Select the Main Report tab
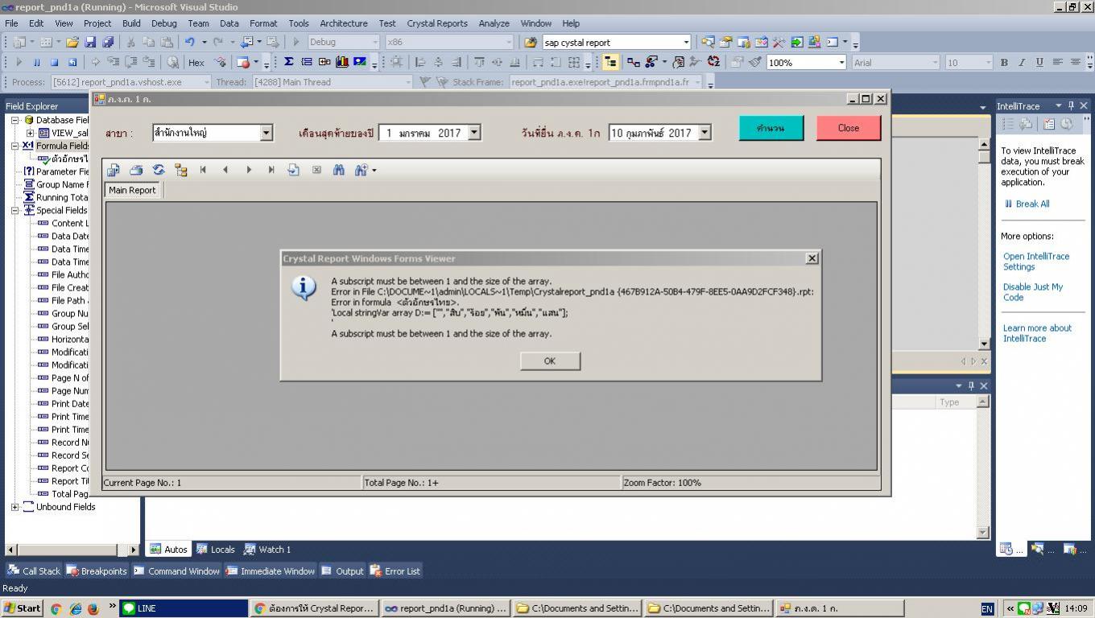The height and width of the screenshot is (618, 1095). 132,190
